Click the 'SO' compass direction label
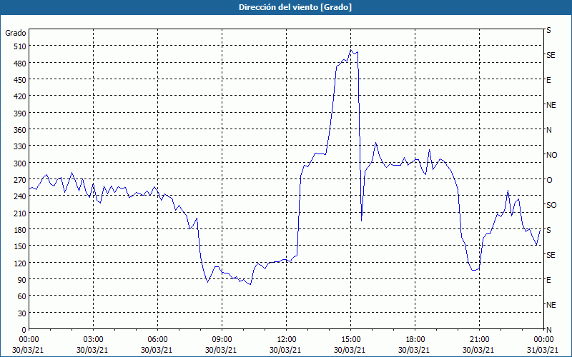The height and width of the screenshot is (357, 572). point(551,205)
